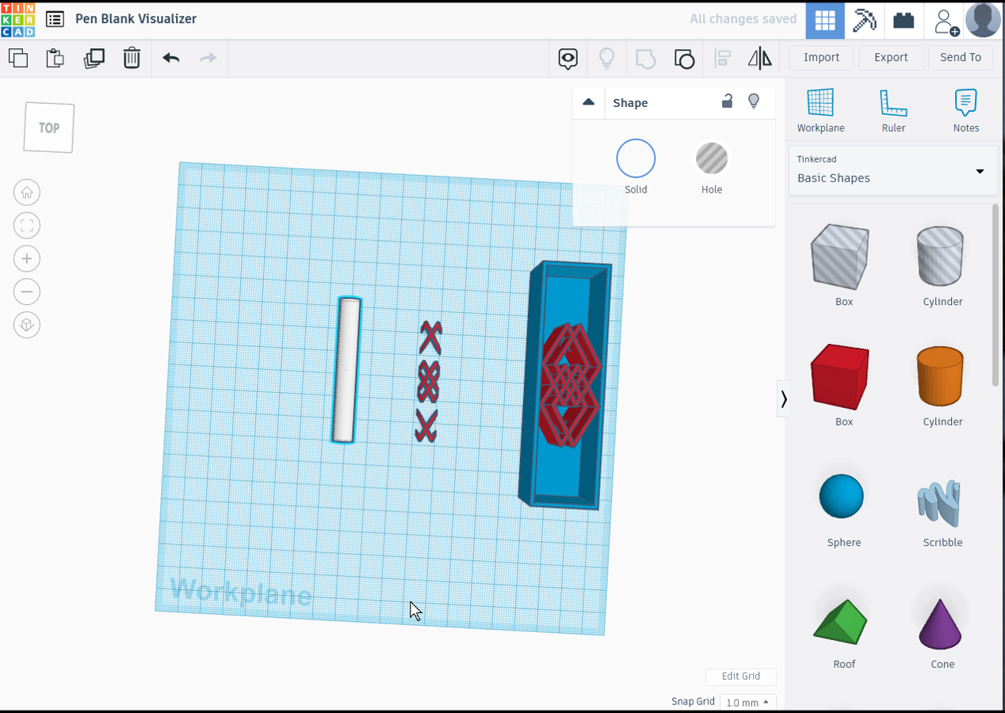Click the Tinkercad logo
The height and width of the screenshot is (713, 1005).
[17, 20]
